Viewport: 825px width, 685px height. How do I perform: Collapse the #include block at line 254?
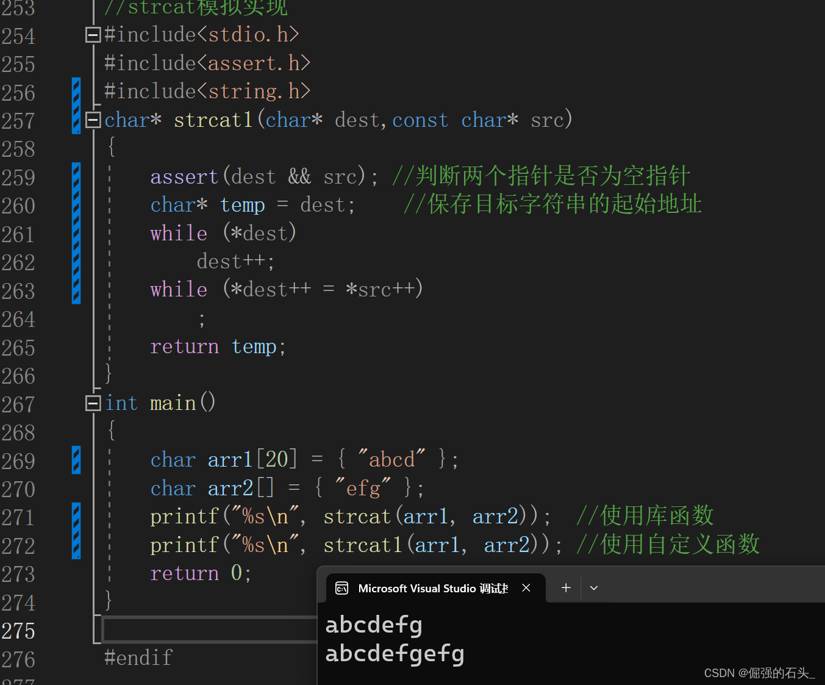[x=93, y=35]
